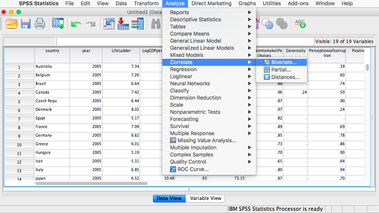Open data file with folder icon
Viewport: 379px width, 213px height.
[x=11, y=24]
